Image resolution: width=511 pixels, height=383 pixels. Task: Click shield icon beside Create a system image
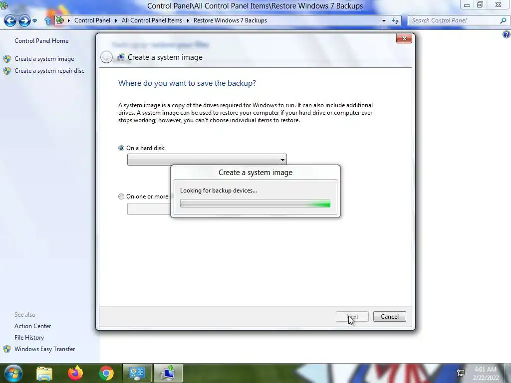[7, 59]
